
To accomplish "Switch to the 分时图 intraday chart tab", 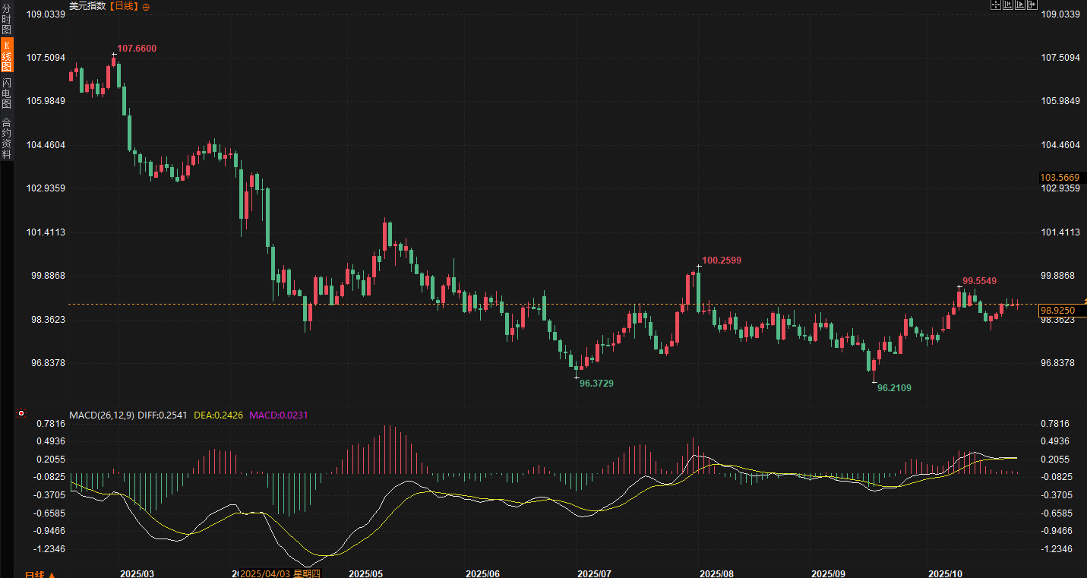I will 6,19.
